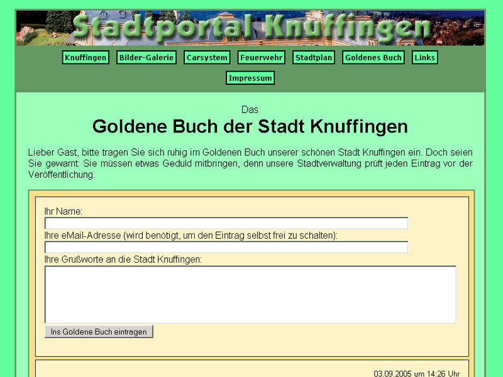Screen dimensions: 503x377
Task: Submit with Ins Goldene Buch eintragen
Action: [x=99, y=332]
